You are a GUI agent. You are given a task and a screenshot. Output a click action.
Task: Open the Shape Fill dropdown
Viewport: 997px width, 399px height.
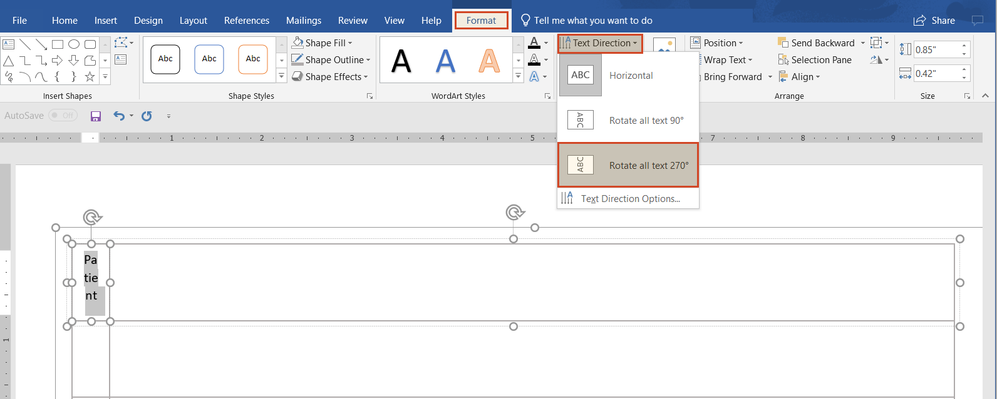(323, 43)
